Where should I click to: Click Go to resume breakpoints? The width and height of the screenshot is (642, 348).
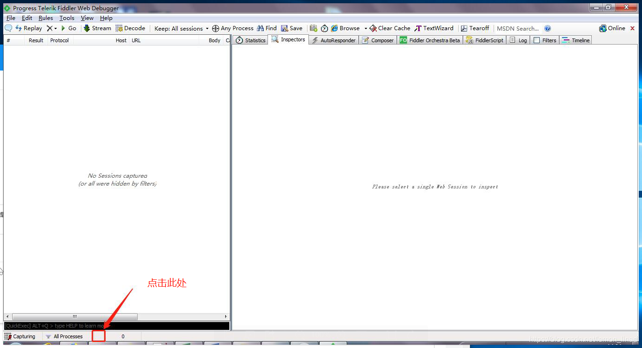click(68, 28)
